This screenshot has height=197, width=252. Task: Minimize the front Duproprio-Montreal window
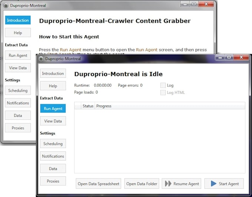(x=220, y=57)
